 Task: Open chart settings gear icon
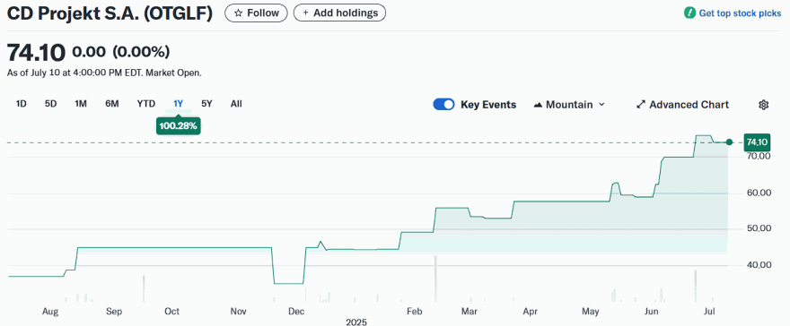click(763, 105)
